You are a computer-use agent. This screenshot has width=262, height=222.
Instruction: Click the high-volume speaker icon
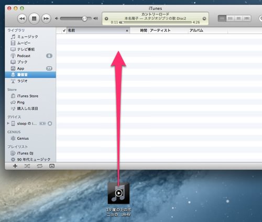click(95, 18)
